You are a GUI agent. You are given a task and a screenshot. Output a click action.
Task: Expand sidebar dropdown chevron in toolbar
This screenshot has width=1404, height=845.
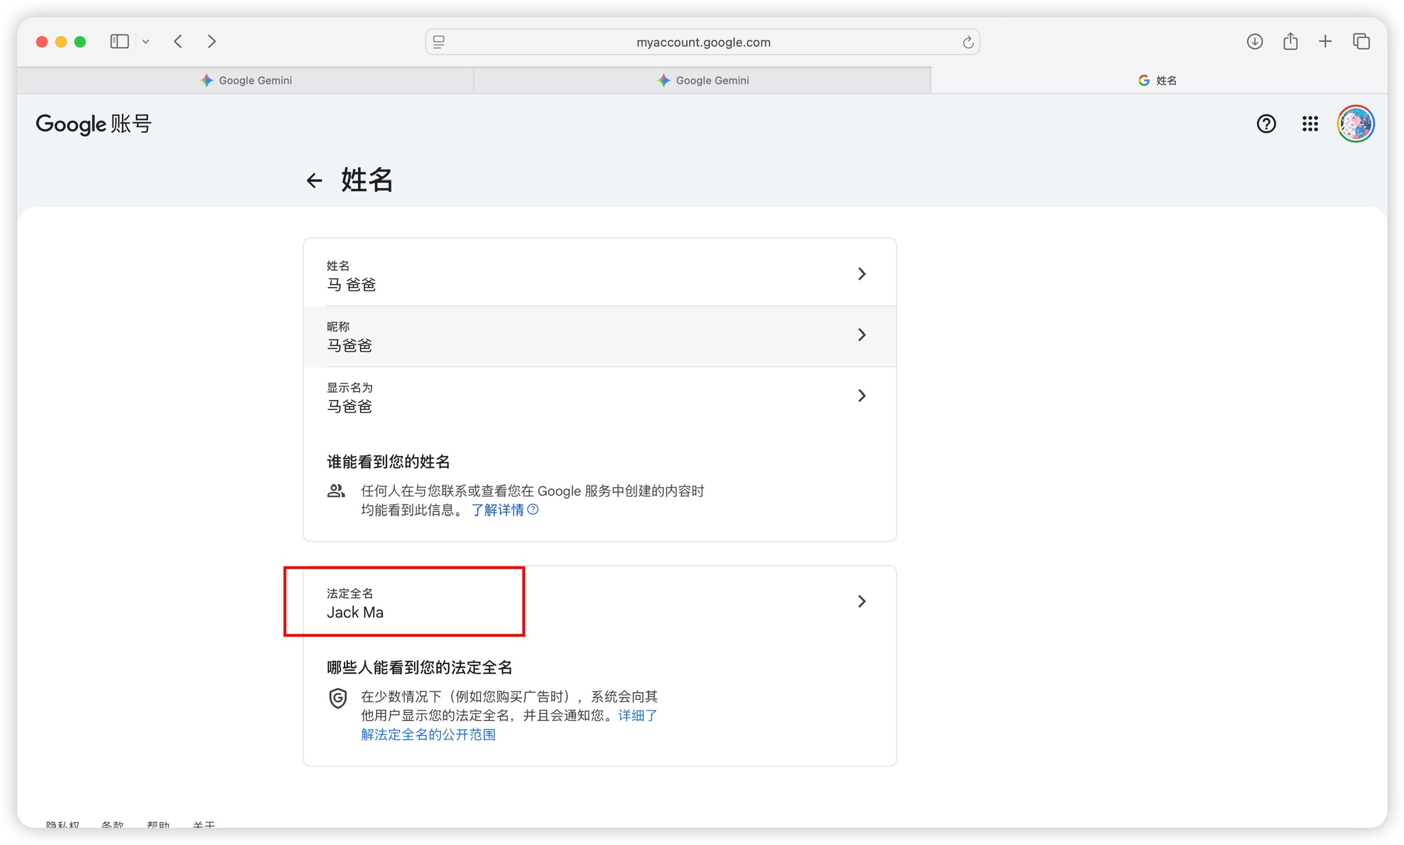[x=146, y=42]
